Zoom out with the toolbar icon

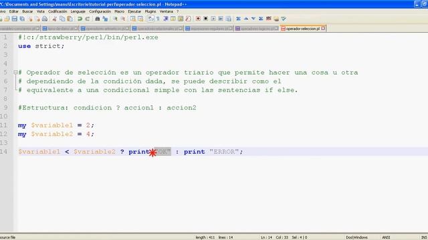pos(123,19)
